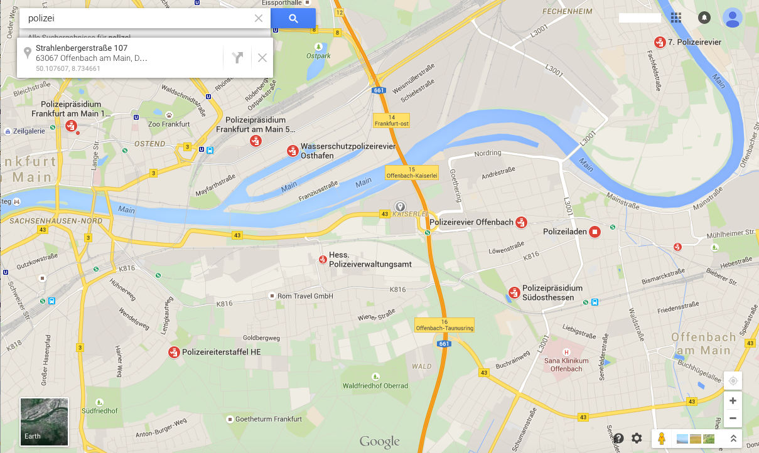Dismiss the Strahlenbergerstraße 107 result card

262,58
